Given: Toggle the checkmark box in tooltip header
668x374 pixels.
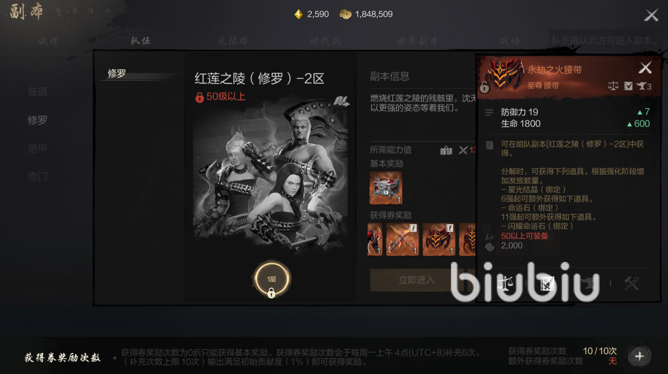Looking at the screenshot, I should coord(628,86).
